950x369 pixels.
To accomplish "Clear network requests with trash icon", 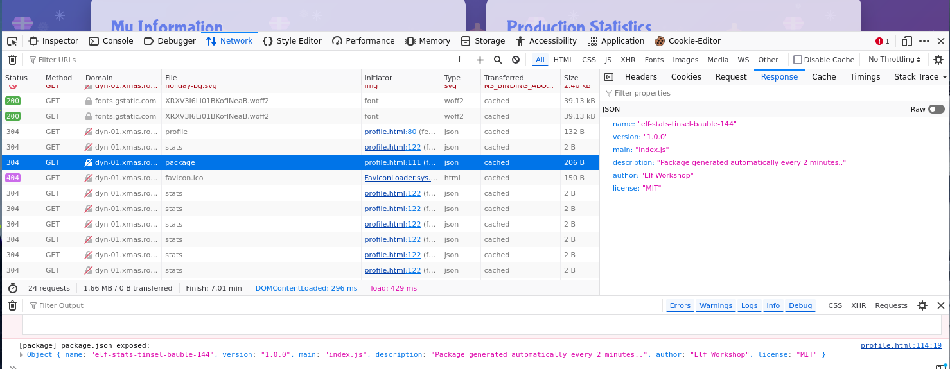I will (x=12, y=60).
